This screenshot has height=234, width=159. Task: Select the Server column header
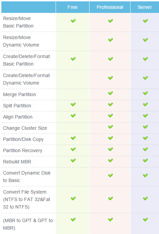point(145,7)
